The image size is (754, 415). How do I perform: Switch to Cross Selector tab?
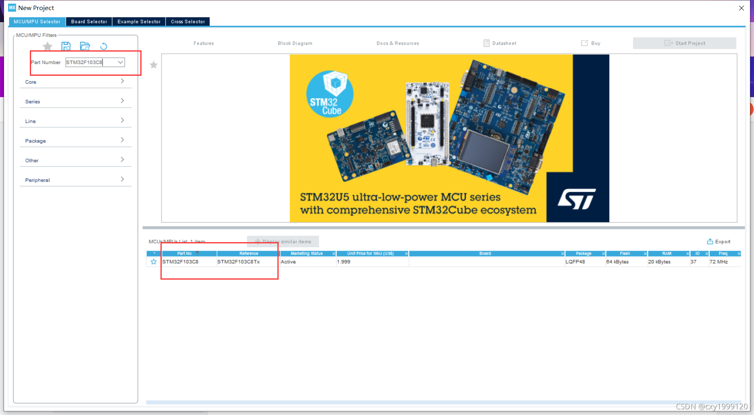[x=188, y=22]
